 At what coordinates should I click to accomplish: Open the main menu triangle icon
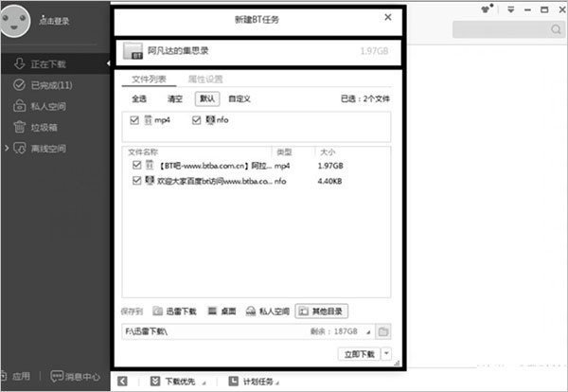[511, 9]
